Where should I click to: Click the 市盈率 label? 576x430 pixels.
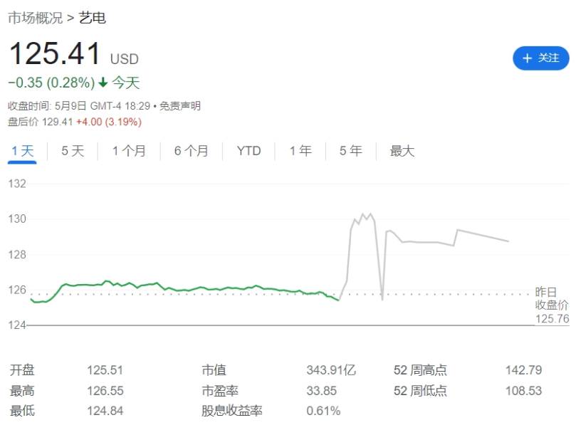click(x=220, y=391)
